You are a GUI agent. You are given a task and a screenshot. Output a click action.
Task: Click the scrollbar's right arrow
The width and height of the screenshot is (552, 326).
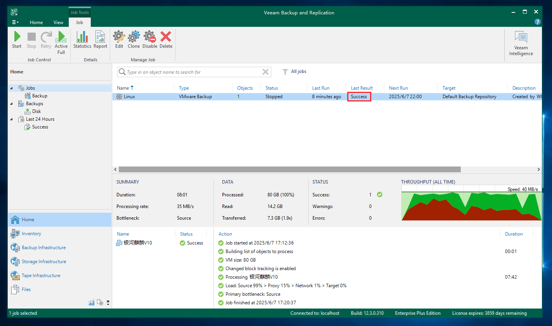coord(538,170)
